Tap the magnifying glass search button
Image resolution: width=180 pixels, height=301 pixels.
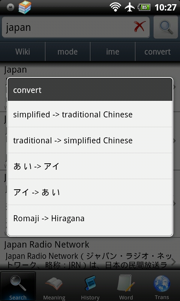166,27
